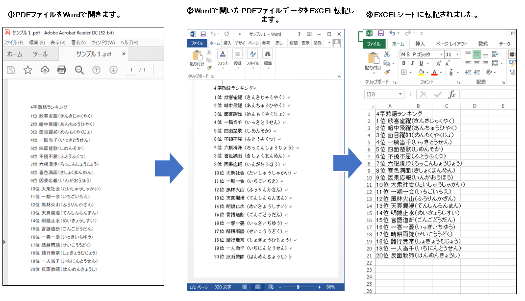The image size is (525, 301).
Task: Toggle italic formatting in Excel
Action: [413, 63]
